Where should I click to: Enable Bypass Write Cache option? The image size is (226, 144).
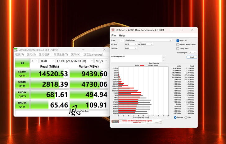click(x=178, y=44)
